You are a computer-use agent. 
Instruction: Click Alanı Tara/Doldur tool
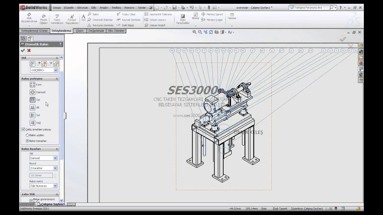(x=183, y=19)
